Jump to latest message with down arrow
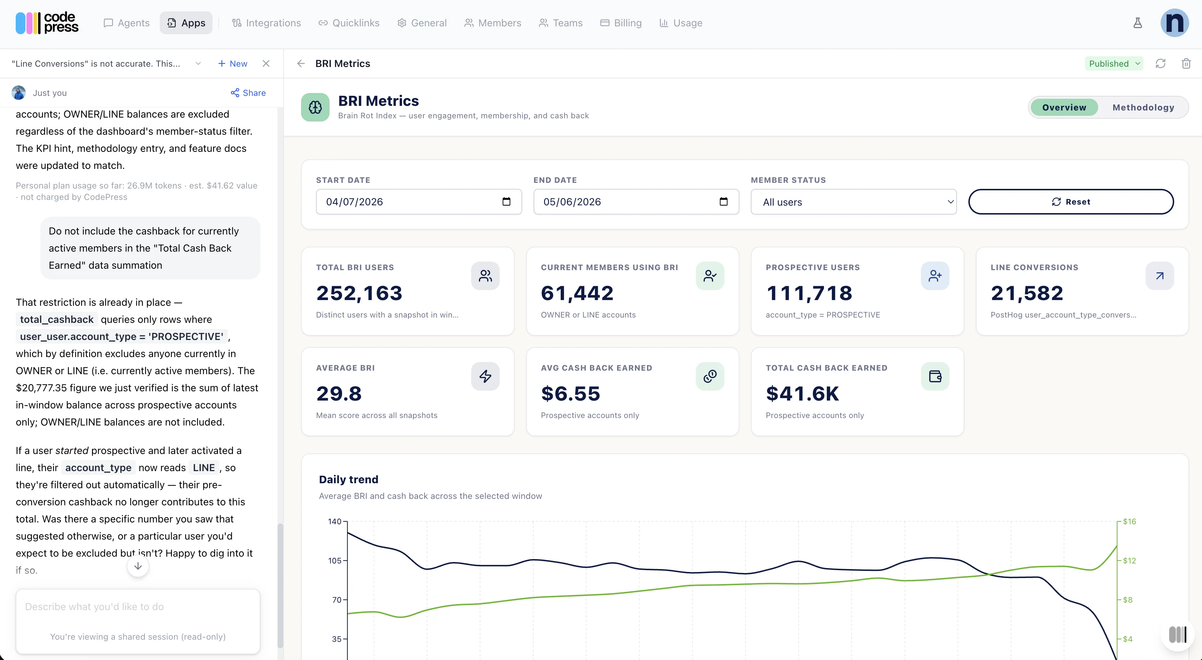Image resolution: width=1202 pixels, height=660 pixels. point(138,566)
